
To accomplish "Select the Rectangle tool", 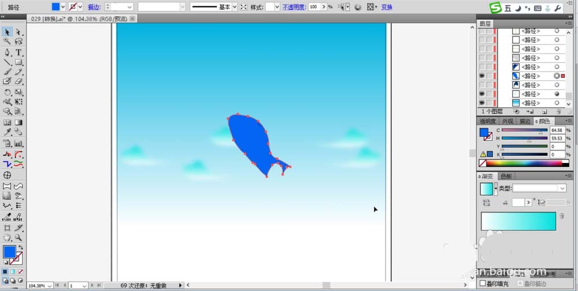I will coord(18,62).
